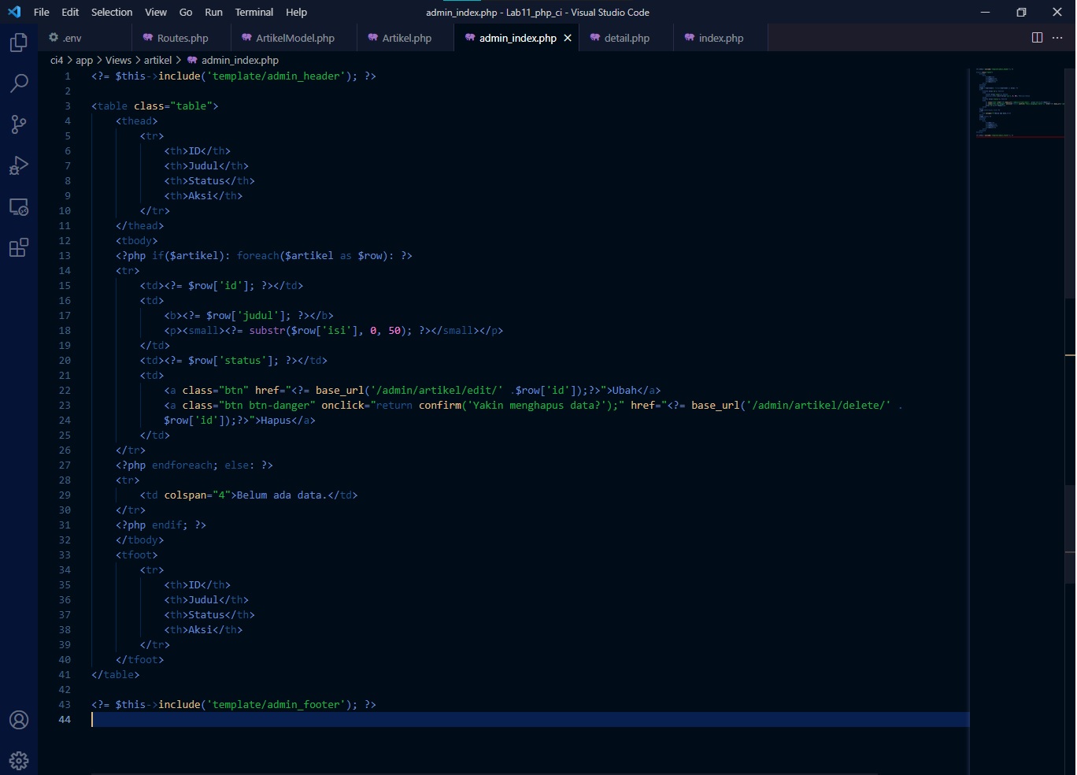The width and height of the screenshot is (1077, 775).
Task: Switch to the detail.php tab
Action: coord(625,37)
